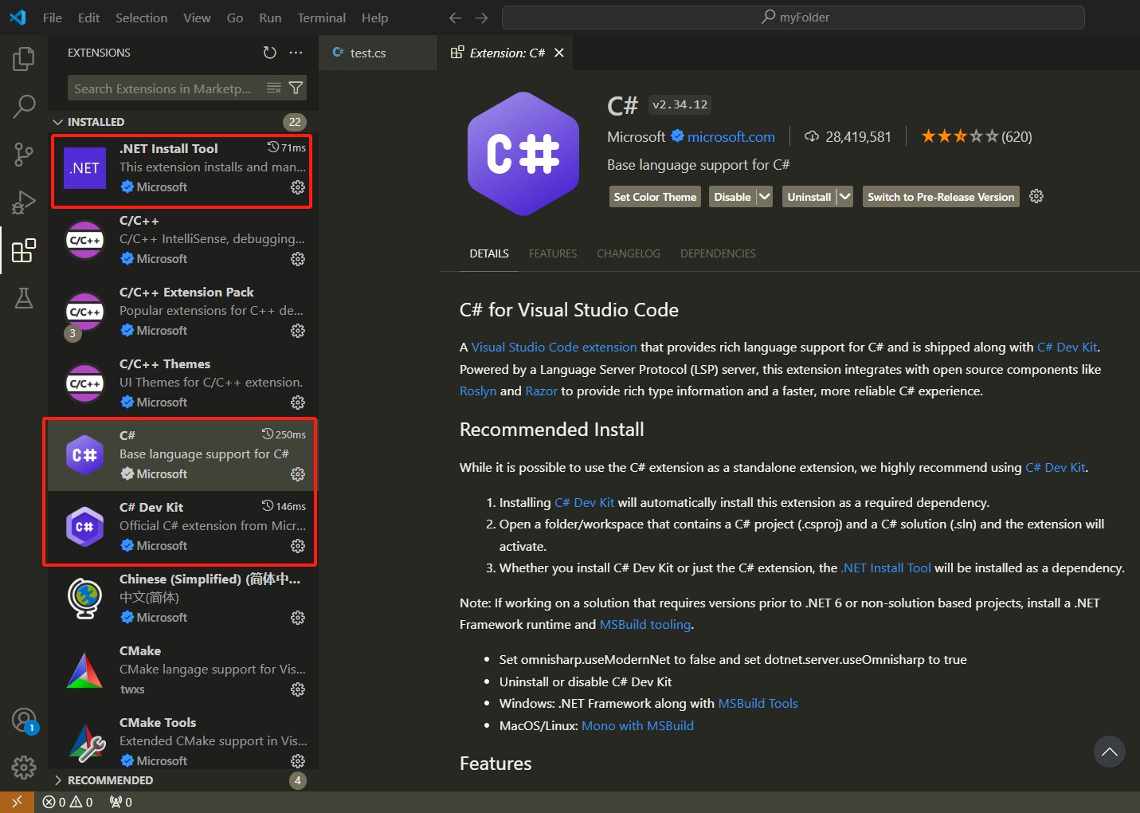This screenshot has height=813, width=1140.
Task: Go forward using navigation arrow
Action: click(482, 18)
